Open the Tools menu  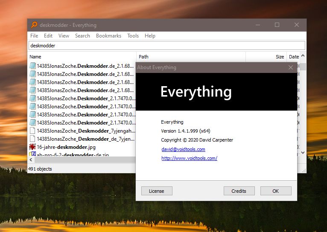133,36
